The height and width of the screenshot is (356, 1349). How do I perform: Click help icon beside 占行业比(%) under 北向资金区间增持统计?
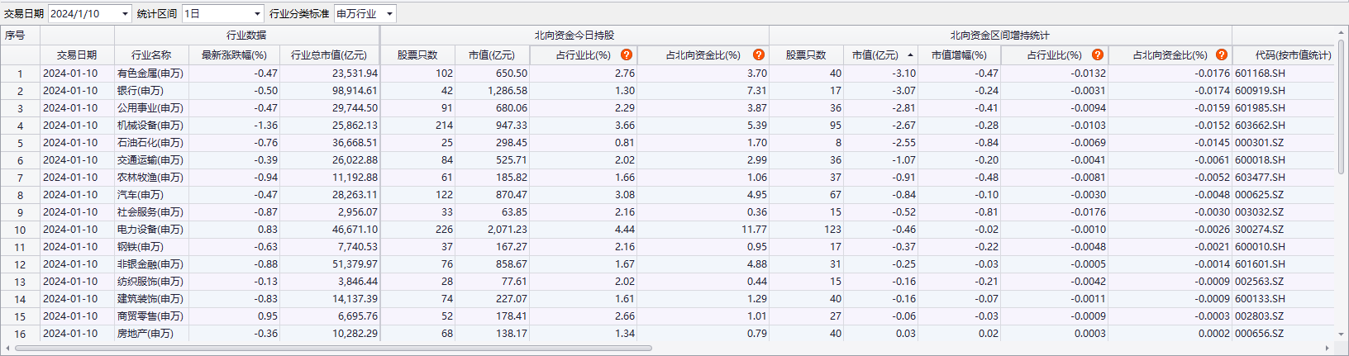point(1098,55)
